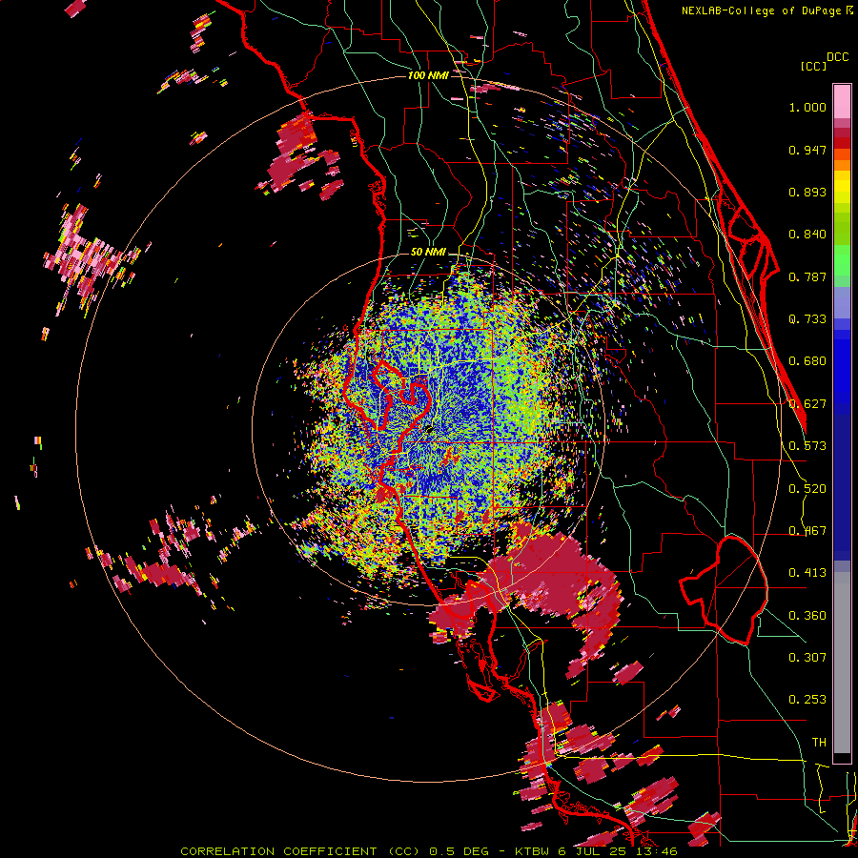This screenshot has width=858, height=858.
Task: Click the 0.307 legend value
Action: (x=807, y=658)
